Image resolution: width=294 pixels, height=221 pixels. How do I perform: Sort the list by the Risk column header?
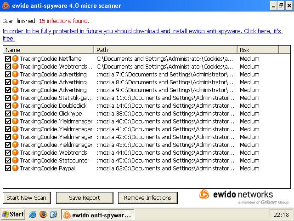tap(258, 50)
